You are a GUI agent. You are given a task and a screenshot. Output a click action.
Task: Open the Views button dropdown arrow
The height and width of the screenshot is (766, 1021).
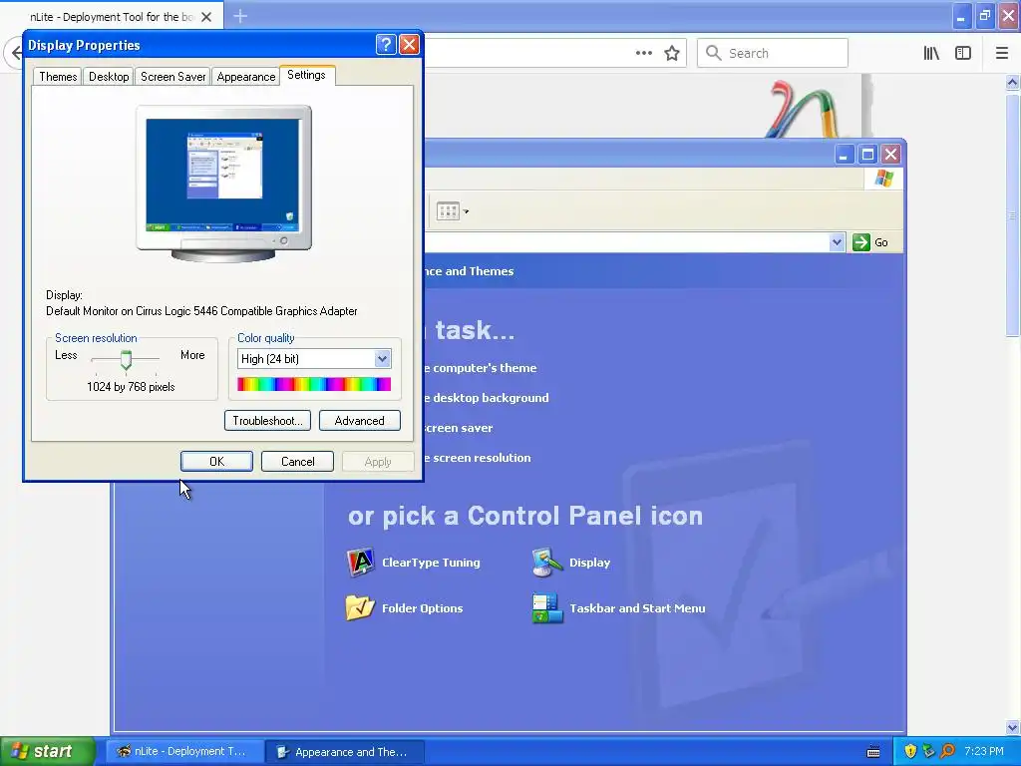[x=467, y=211]
